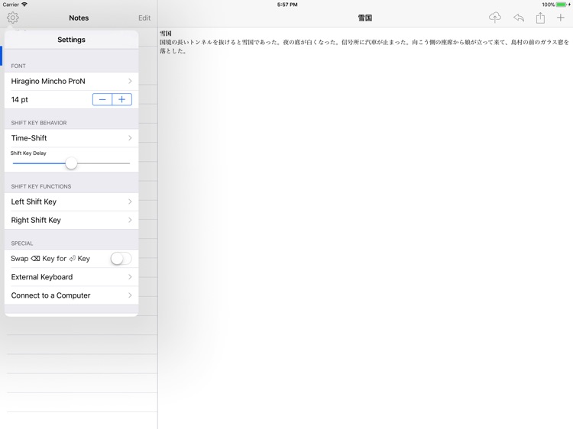Click the Shift Key Delay slider thumb

pos(71,163)
